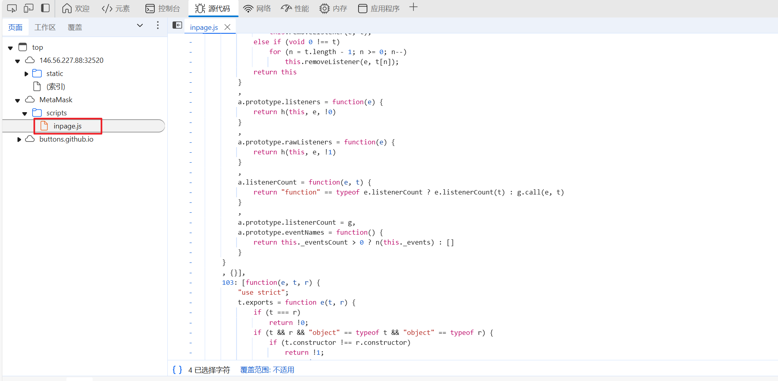Click the plus icon to add tool
Image resolution: width=778 pixels, height=381 pixels.
click(413, 7)
